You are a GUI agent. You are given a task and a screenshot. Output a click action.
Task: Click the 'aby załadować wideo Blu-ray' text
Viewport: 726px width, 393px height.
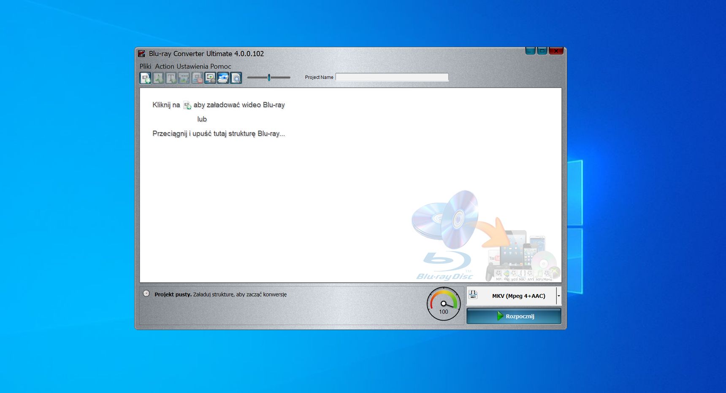239,105
